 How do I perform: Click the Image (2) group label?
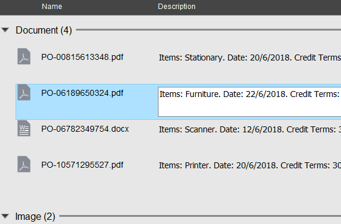tap(35, 216)
